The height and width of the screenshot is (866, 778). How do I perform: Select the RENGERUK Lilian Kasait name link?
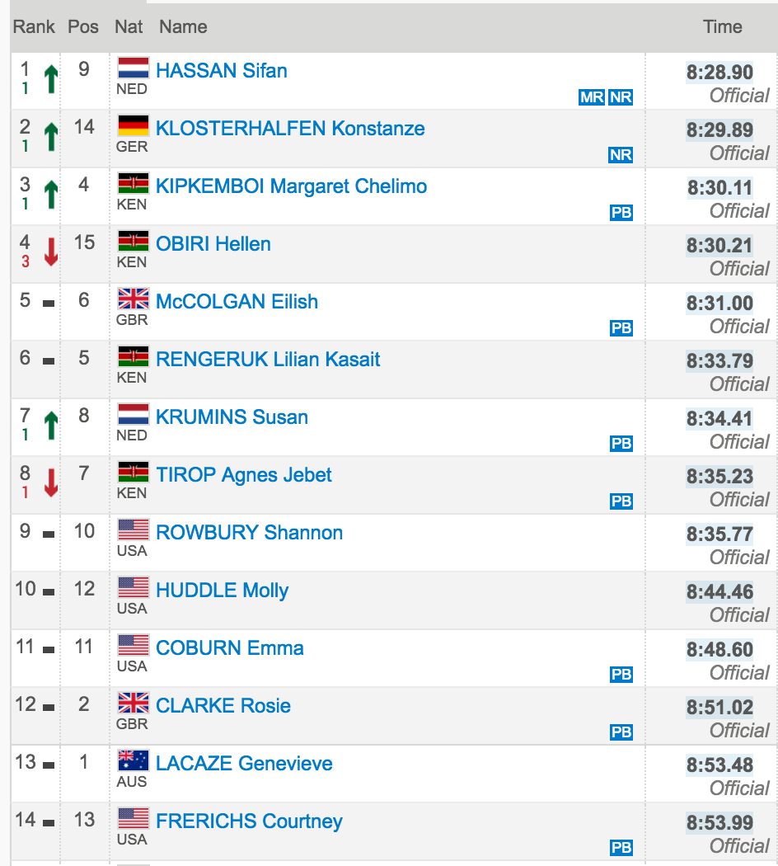[268, 360]
